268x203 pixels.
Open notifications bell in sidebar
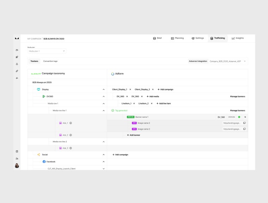[17, 64]
